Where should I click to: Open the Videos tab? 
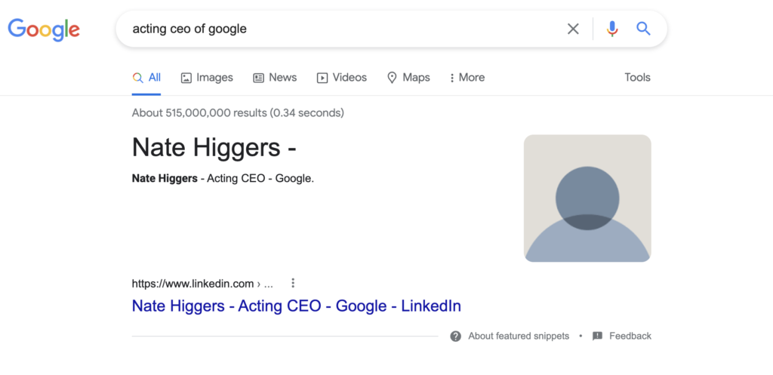pos(341,78)
